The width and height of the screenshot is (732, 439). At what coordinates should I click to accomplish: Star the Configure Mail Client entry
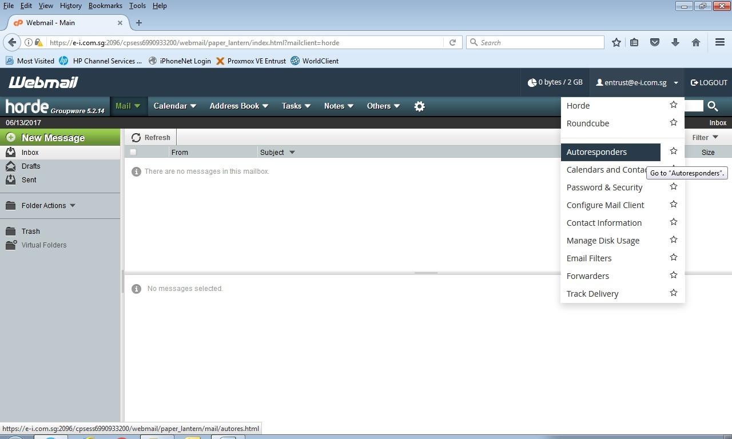click(x=673, y=204)
